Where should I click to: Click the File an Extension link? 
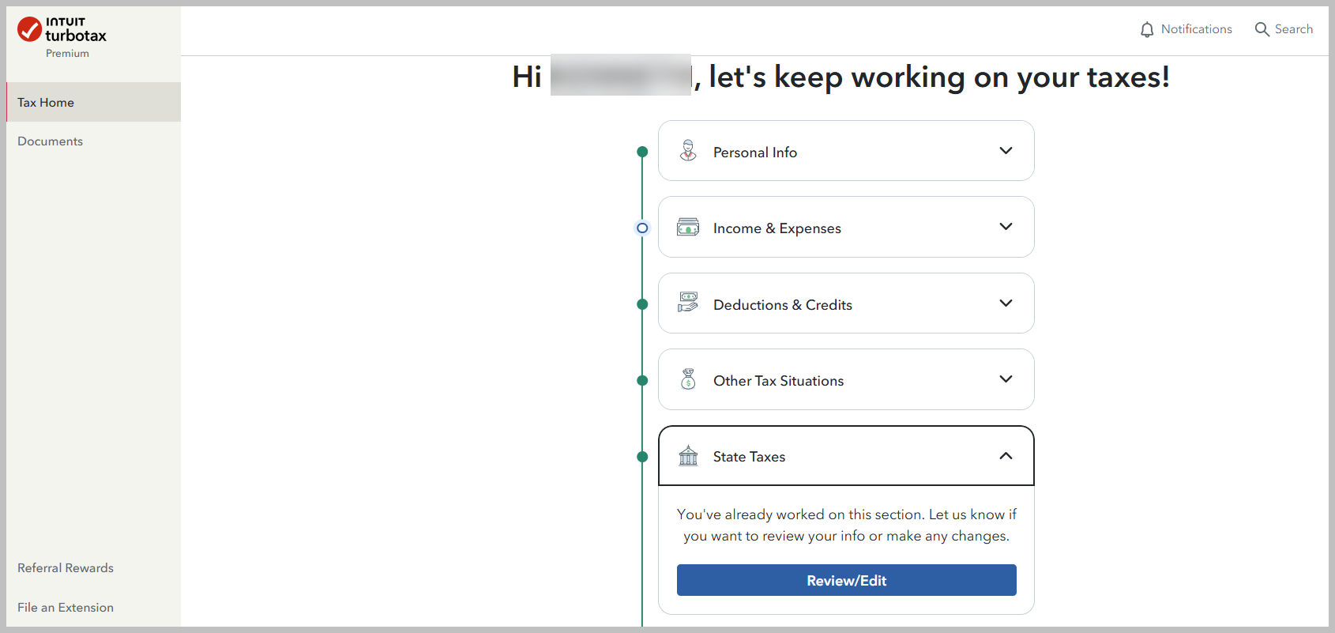pyautogui.click(x=66, y=608)
